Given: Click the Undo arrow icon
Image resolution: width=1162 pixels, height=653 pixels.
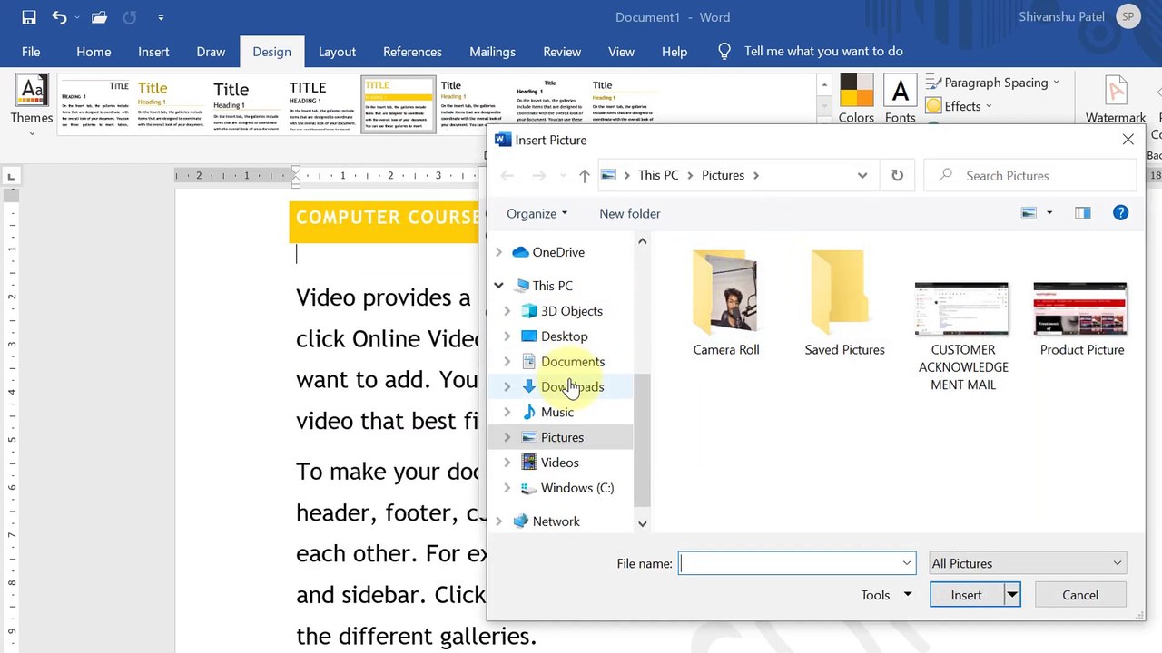Looking at the screenshot, I should click(59, 17).
